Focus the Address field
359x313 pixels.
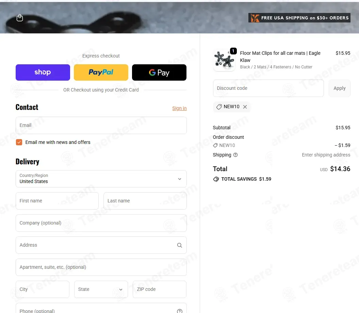(101, 245)
